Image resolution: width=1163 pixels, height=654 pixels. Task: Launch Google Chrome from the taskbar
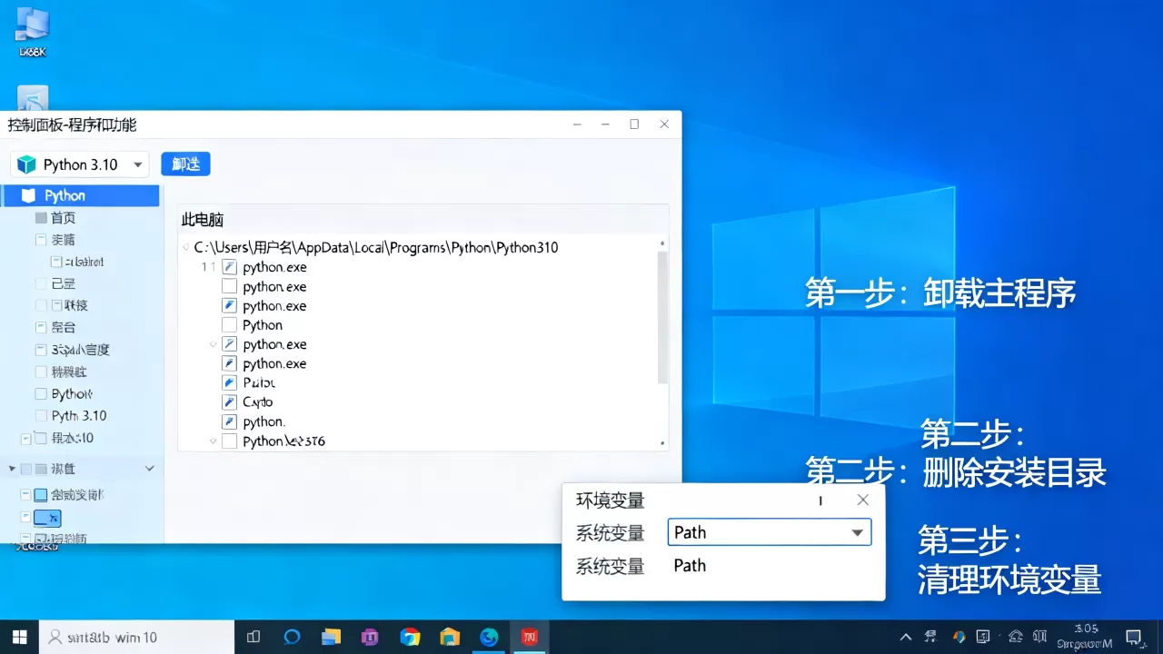(410, 637)
